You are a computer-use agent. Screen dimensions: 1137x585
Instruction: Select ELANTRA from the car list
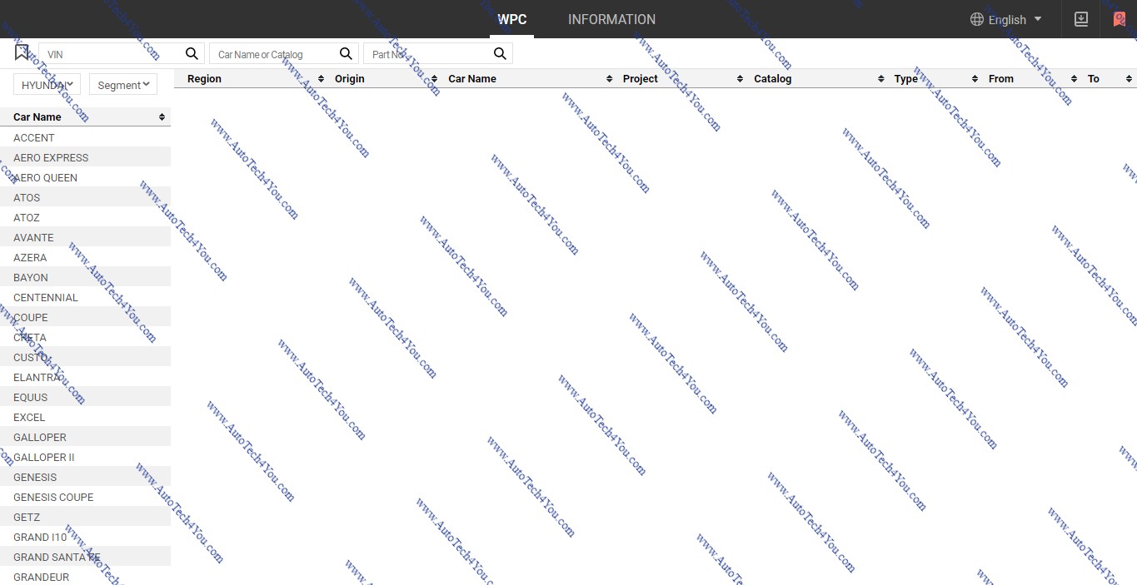[37, 378]
